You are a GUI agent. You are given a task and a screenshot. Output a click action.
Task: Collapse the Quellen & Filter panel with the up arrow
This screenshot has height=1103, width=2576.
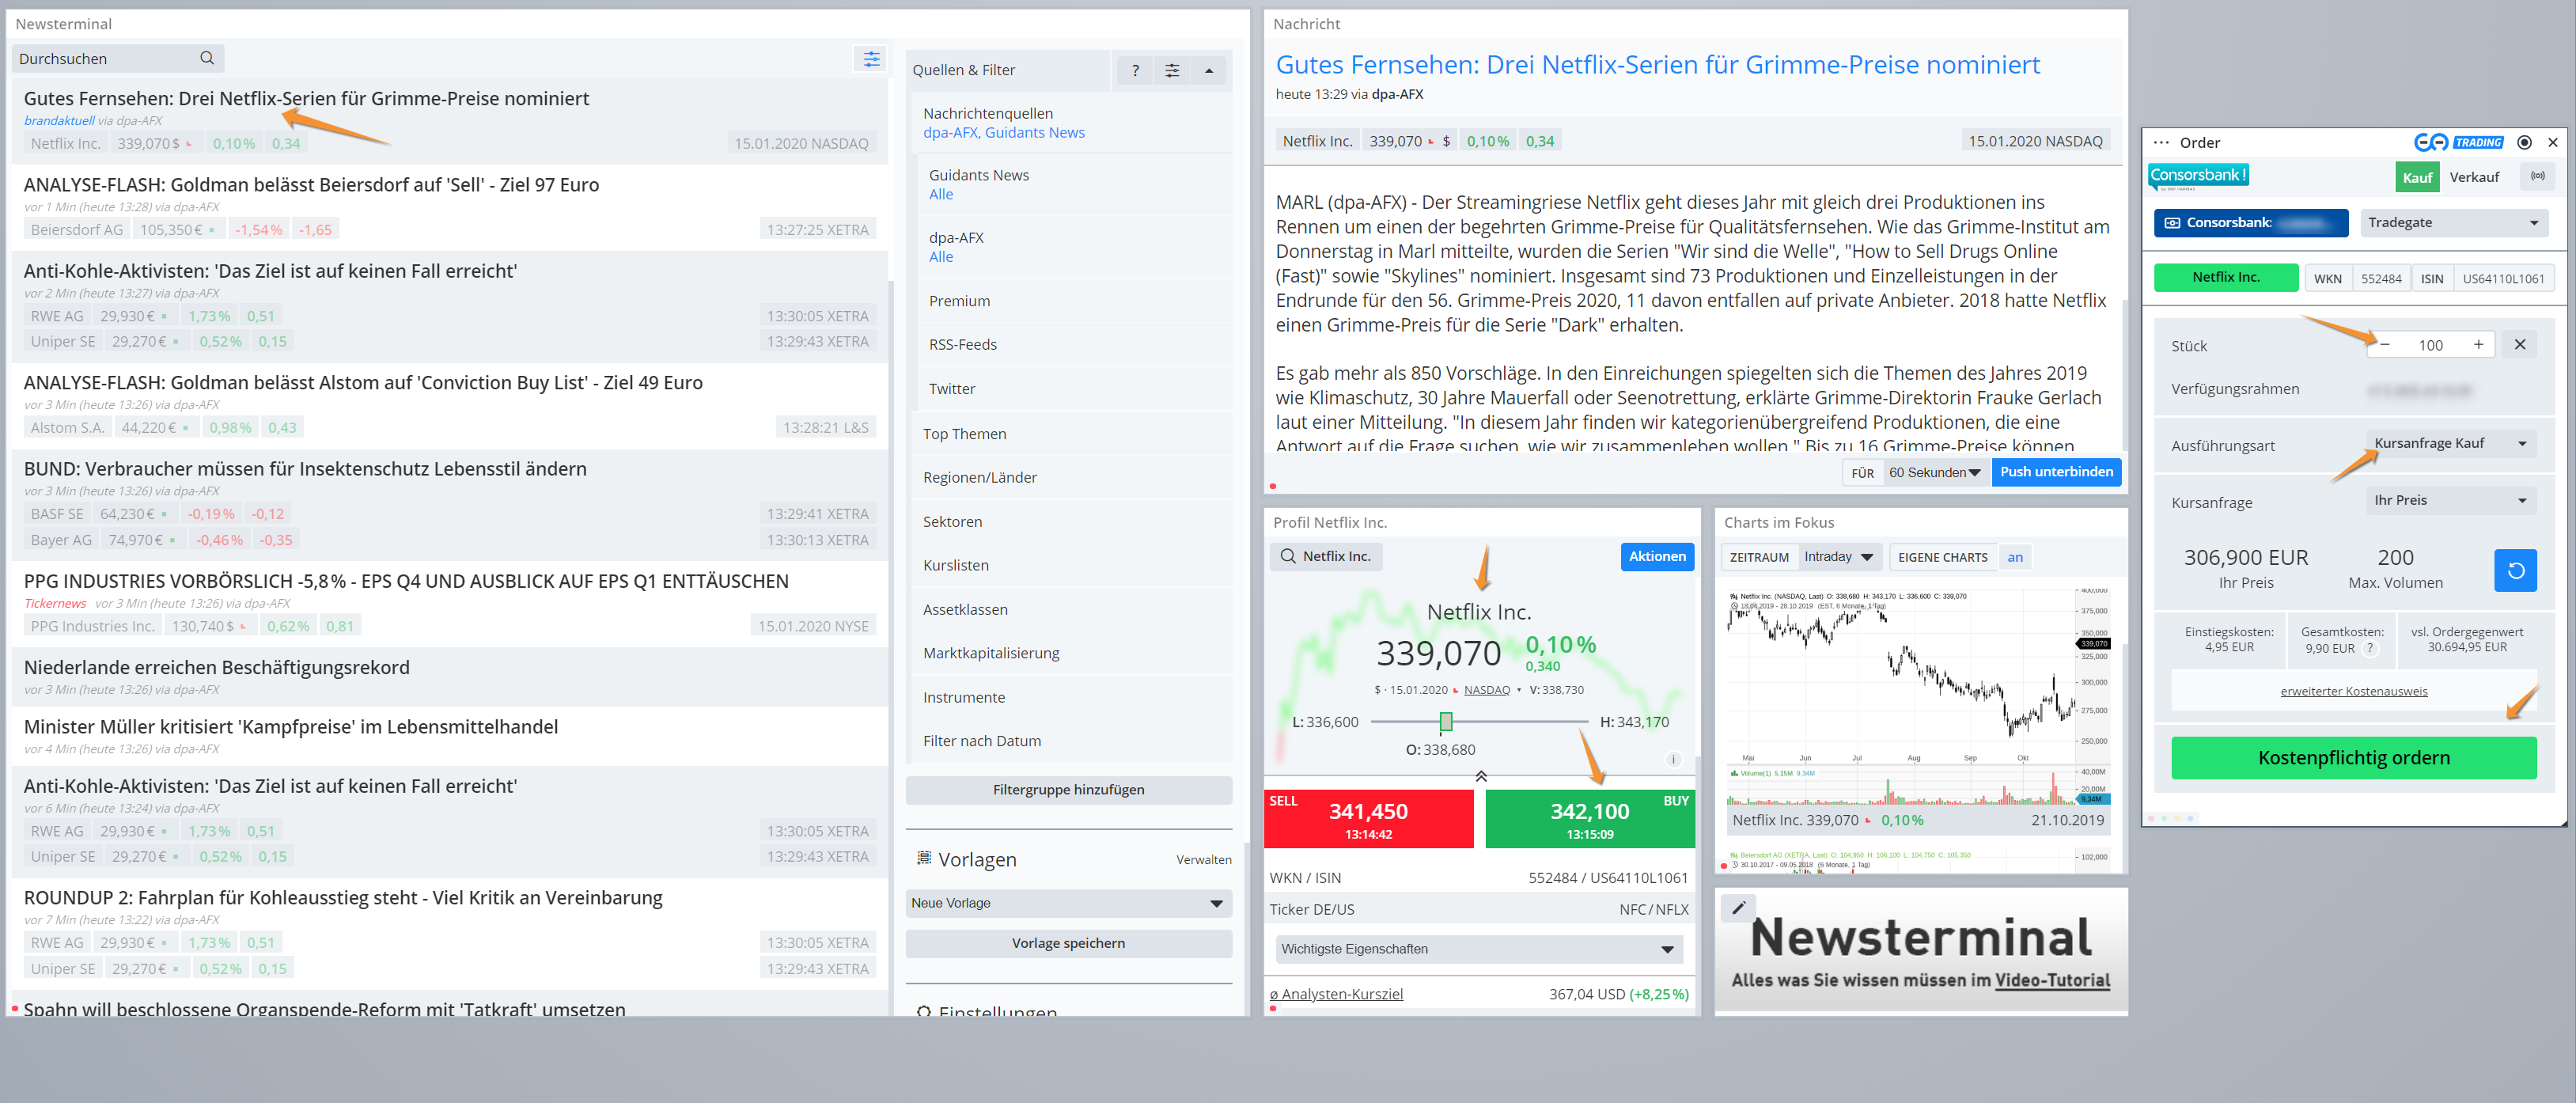pyautogui.click(x=1208, y=70)
